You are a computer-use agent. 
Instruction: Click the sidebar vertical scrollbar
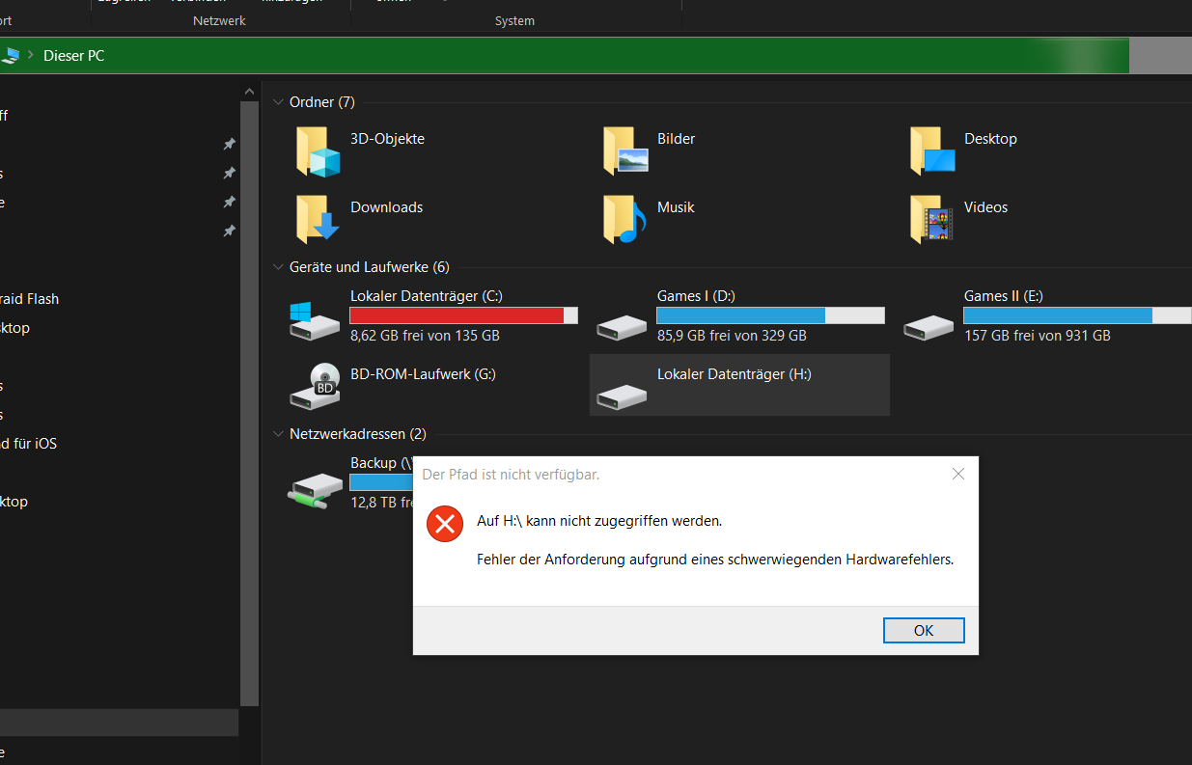click(x=249, y=403)
